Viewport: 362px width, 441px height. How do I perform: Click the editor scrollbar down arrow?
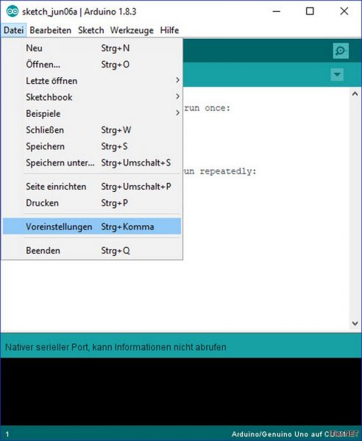355,323
